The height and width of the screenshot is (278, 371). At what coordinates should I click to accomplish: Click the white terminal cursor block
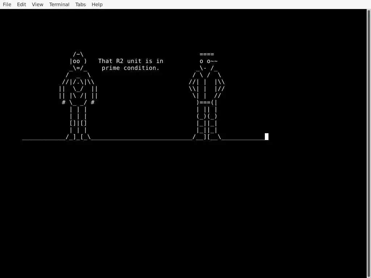(267, 136)
